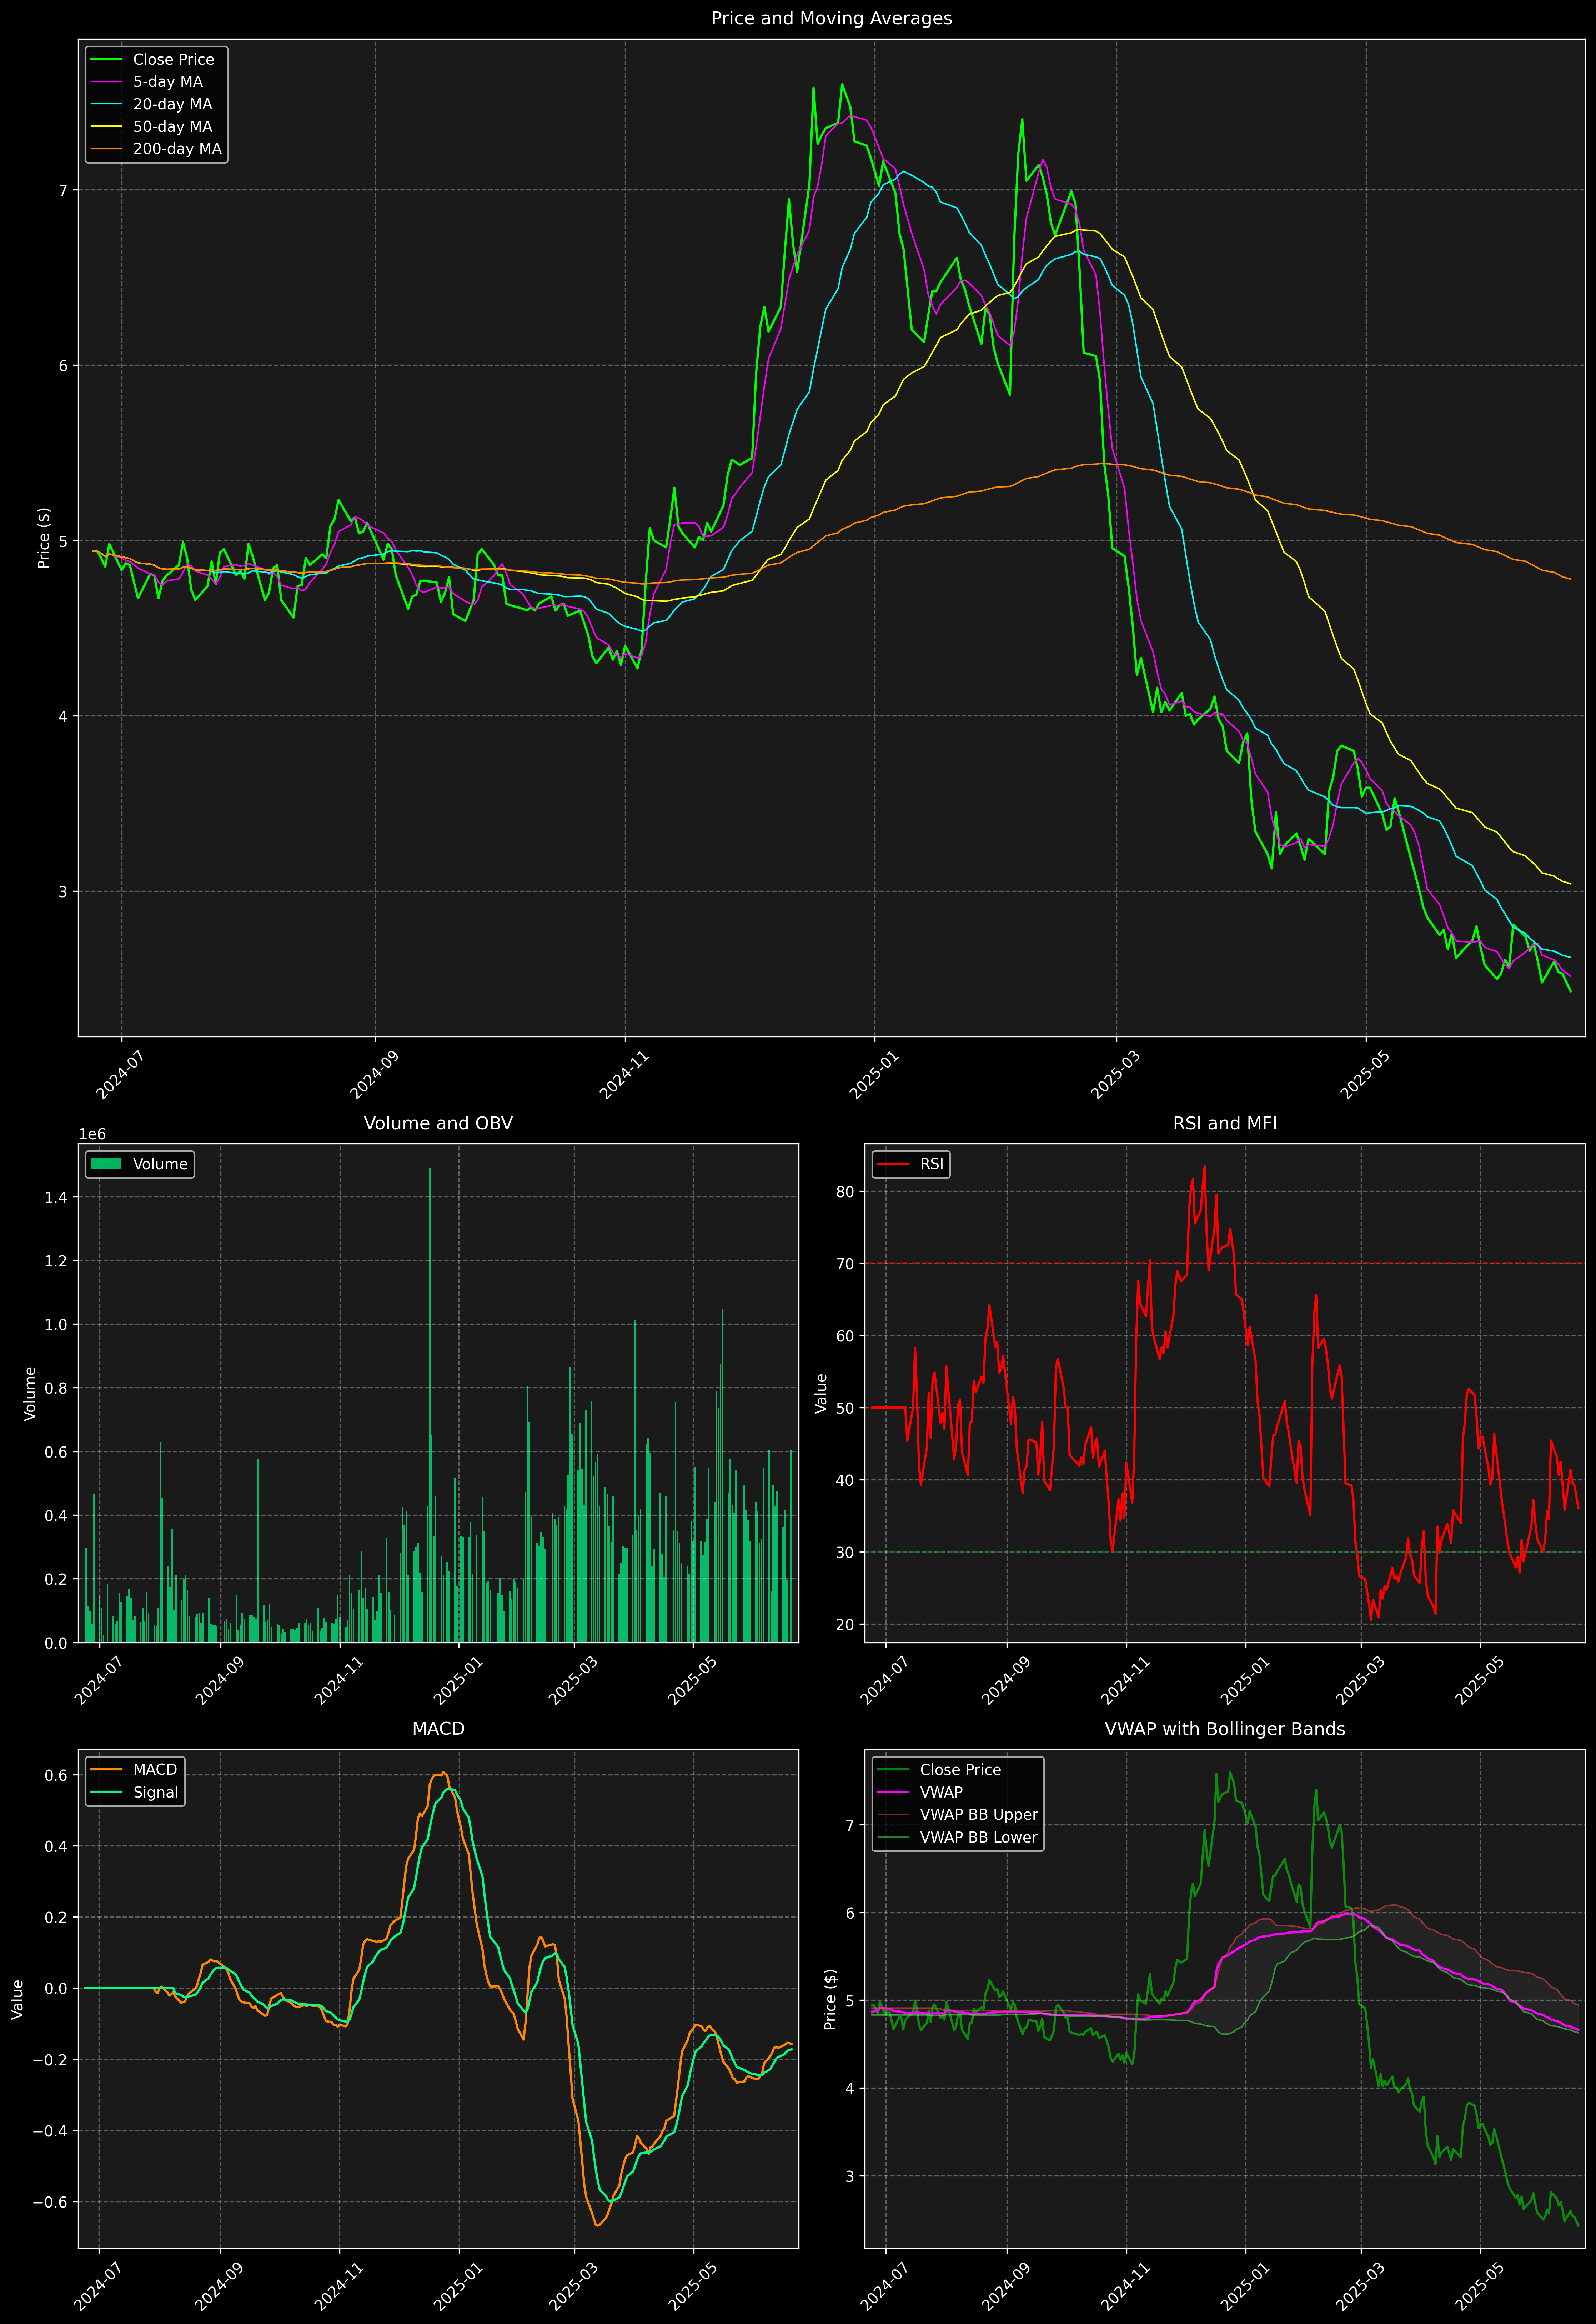Select '50-day MA' legend label

173,127
